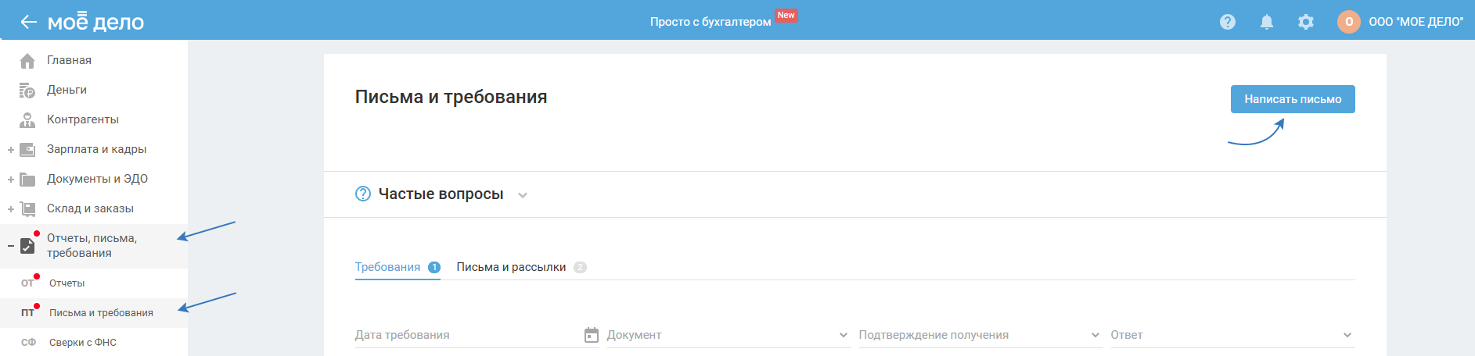
Task: Open calendar icon for Дата требования
Action: 592,335
